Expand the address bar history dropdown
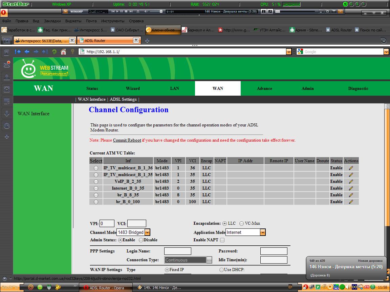Image resolution: width=390 pixels, height=292 pixels. click(288, 52)
